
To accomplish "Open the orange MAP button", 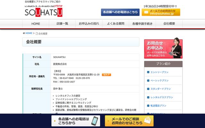I will [106, 75].
